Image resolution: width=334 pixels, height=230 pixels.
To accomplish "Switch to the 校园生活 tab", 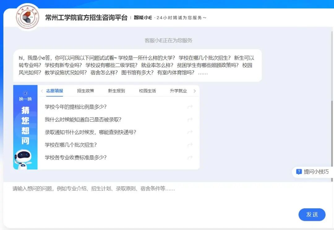I will 148,91.
